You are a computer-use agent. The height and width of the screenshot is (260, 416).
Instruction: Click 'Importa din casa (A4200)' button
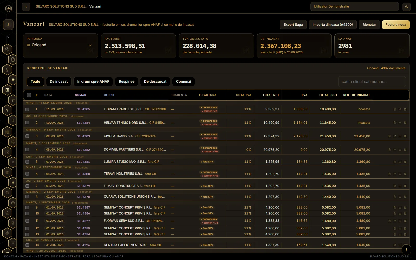333,25
